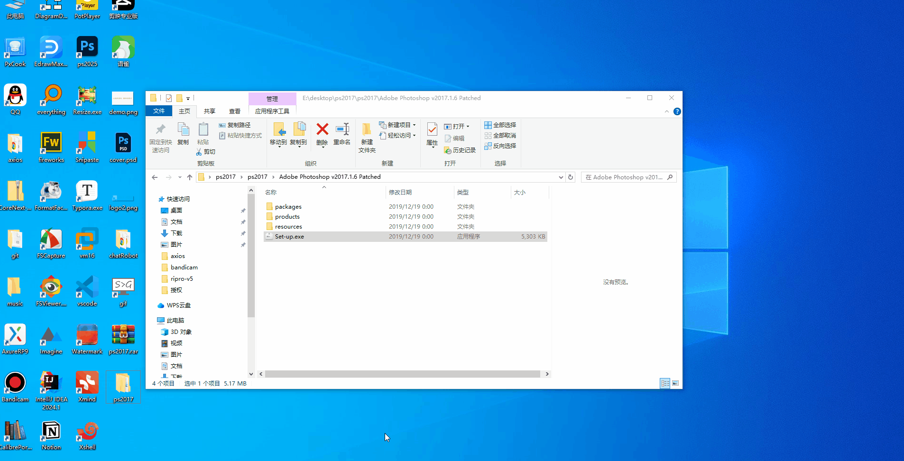This screenshot has width=904, height=461.
Task: Click the red Delete icon in ribbon
Action: [x=322, y=129]
